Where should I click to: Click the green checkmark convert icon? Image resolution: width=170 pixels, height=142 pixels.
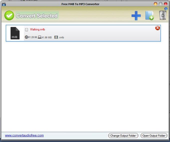9,15
